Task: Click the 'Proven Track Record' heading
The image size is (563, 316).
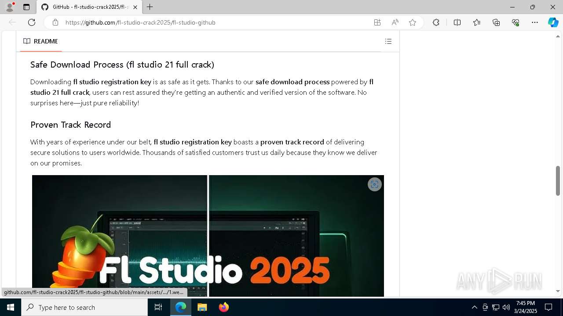Action: (70, 125)
